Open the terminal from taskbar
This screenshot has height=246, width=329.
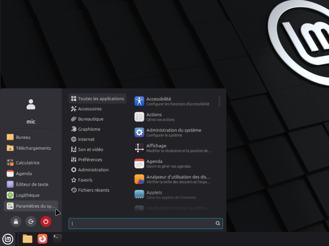point(57,239)
